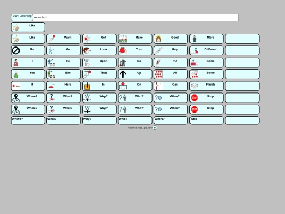Viewport: 285px width, 214px height.
Task: Tap the thumbs-up icon on Like beside Want
Action: (x=16, y=39)
